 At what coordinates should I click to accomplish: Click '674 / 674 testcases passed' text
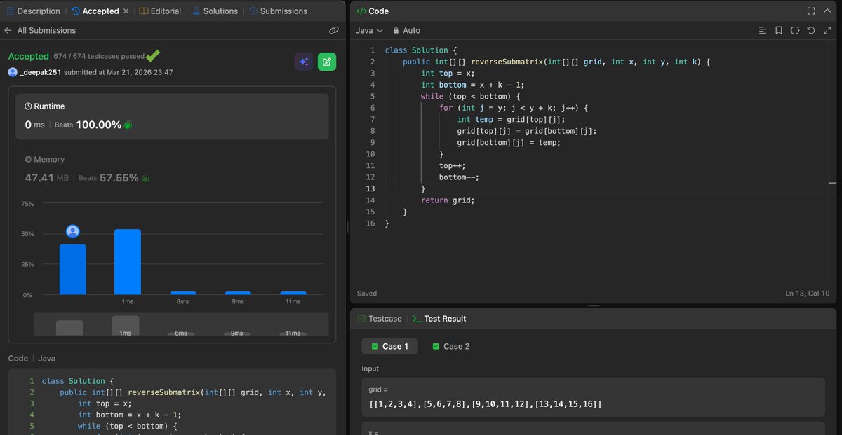point(99,57)
